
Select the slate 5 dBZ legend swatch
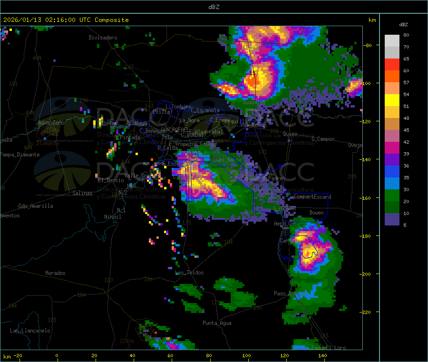click(392, 219)
